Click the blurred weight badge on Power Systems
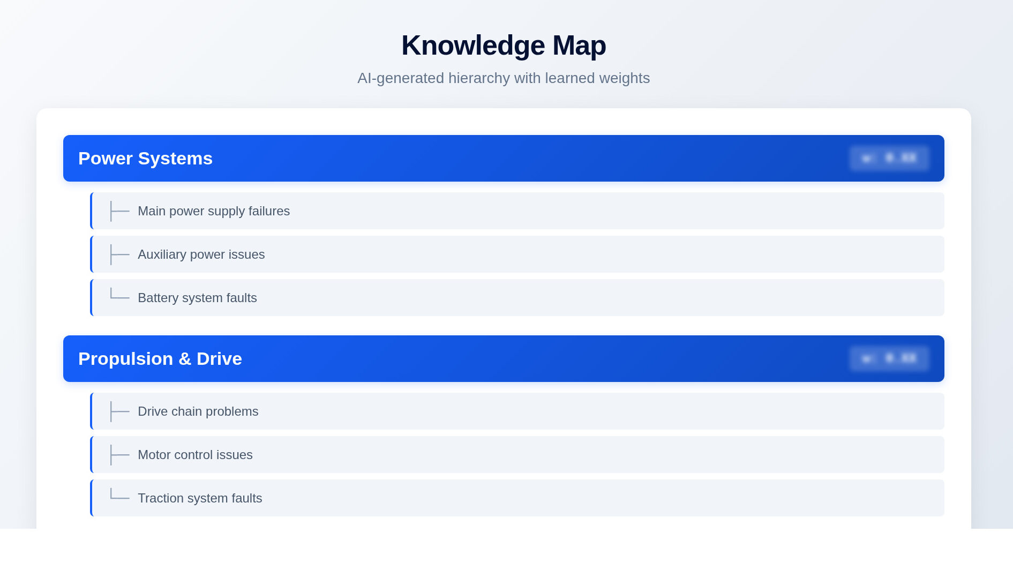The width and height of the screenshot is (1013, 570). click(x=889, y=158)
